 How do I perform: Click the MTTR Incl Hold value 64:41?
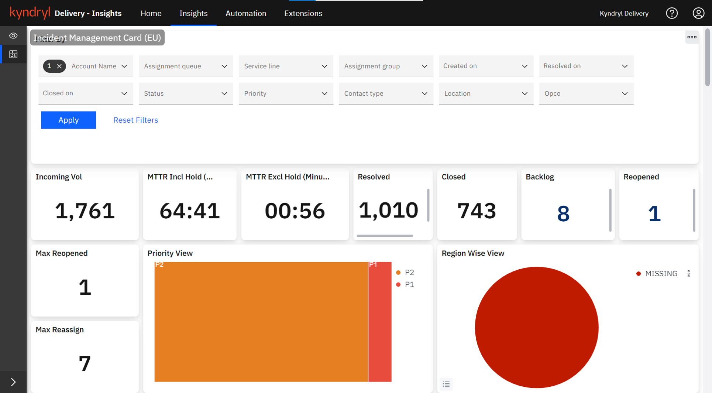coord(190,211)
